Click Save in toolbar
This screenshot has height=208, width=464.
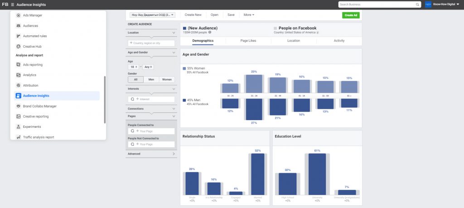point(231,15)
